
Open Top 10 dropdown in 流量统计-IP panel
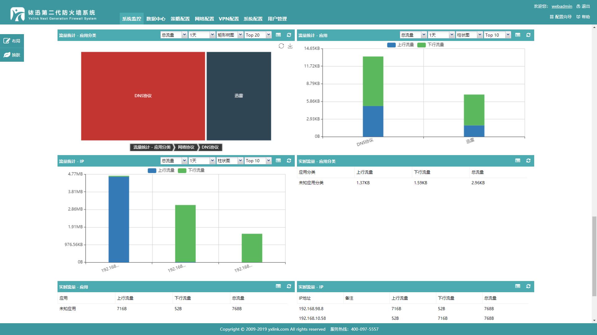pos(258,161)
